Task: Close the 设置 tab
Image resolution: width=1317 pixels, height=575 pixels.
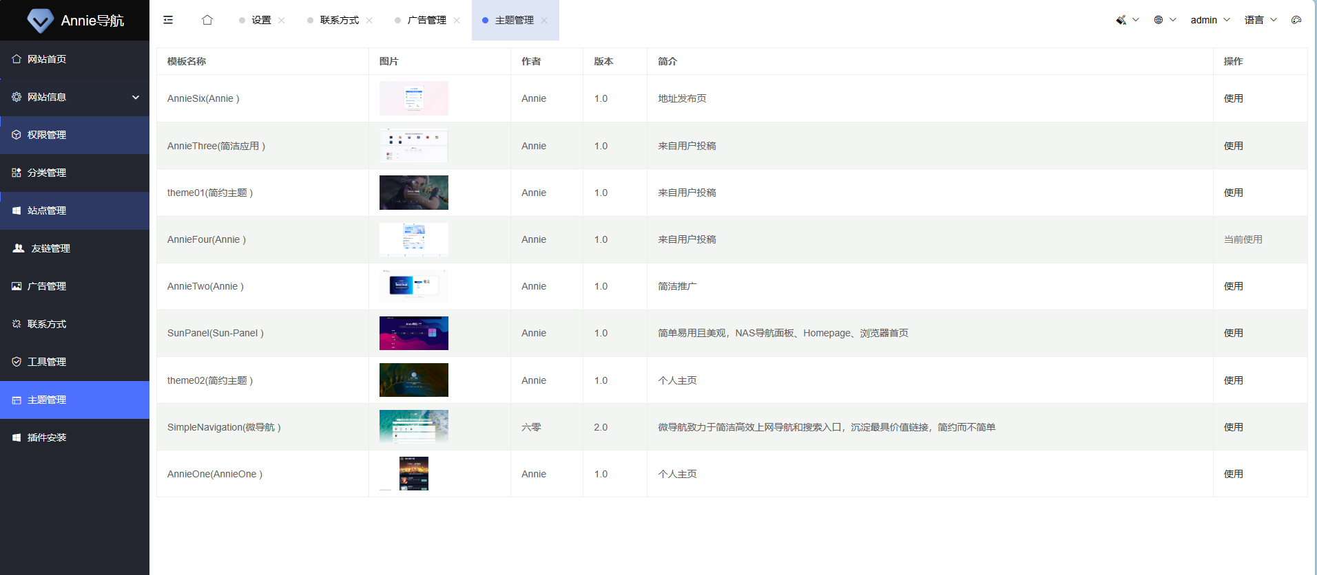Action: 282,21
